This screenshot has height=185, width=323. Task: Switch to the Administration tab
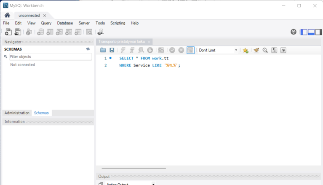click(x=17, y=113)
